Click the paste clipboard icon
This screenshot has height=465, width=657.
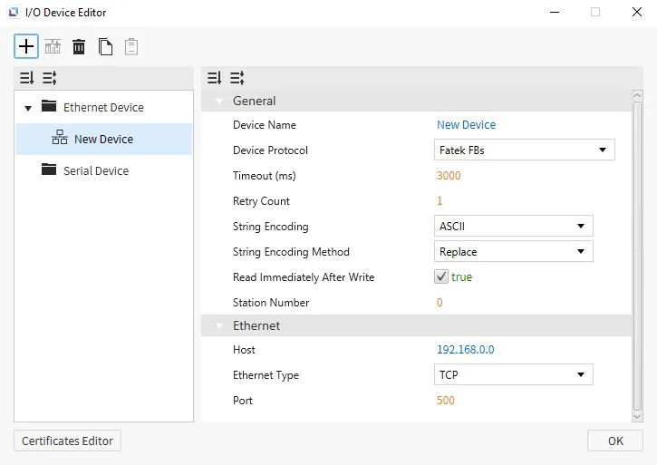[131, 47]
